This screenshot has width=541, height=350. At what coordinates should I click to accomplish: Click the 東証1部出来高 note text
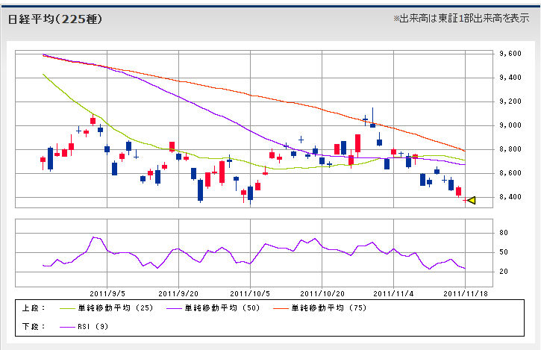461,18
